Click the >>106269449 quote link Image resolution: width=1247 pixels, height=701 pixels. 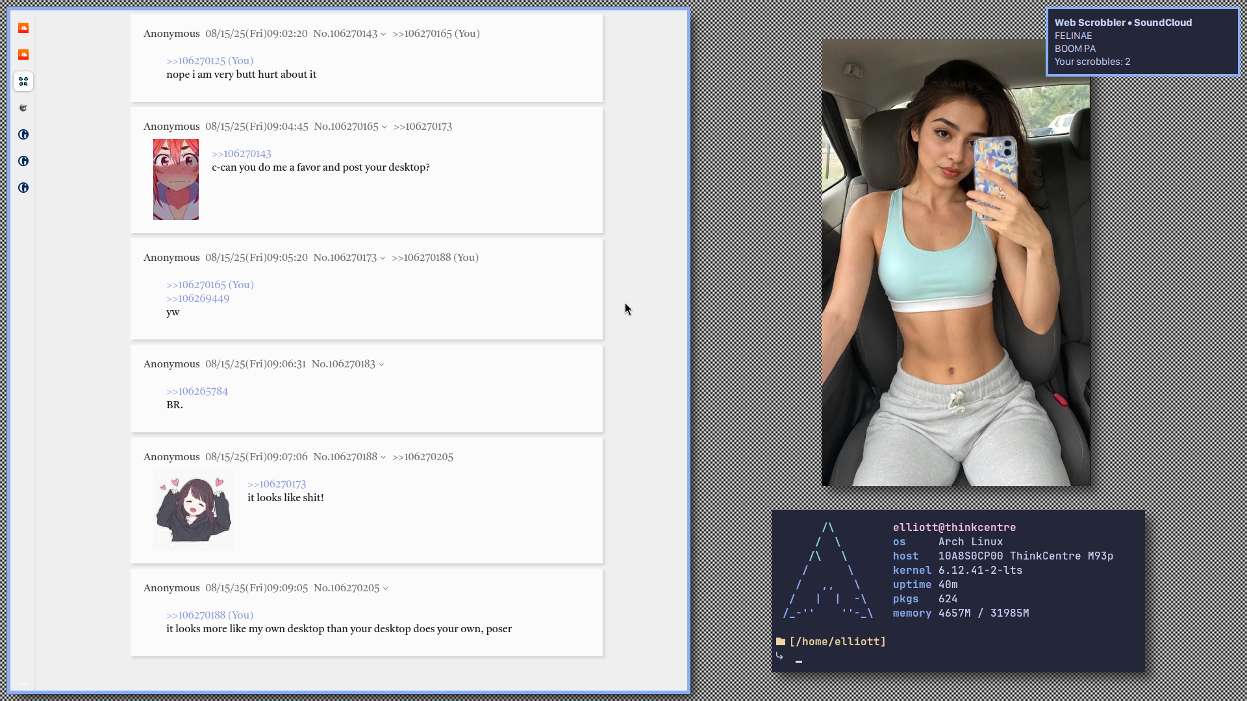[x=197, y=299]
